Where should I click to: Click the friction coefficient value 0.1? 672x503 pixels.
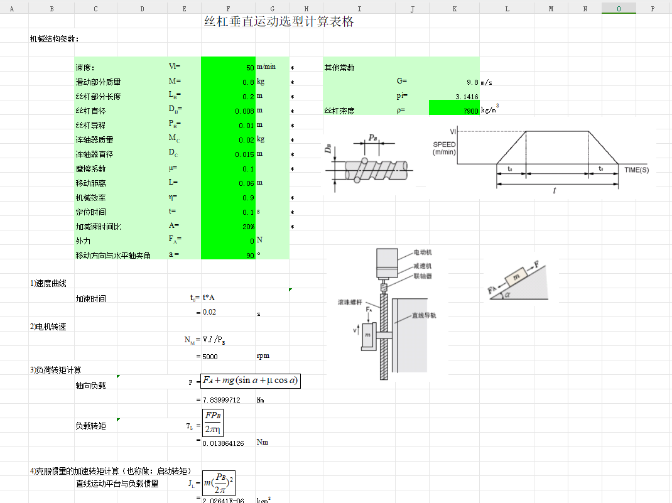pos(228,166)
